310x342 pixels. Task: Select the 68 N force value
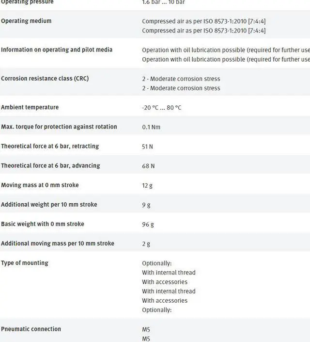(148, 166)
